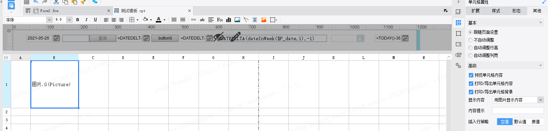Click the insert formula F(x) icon

220,20
